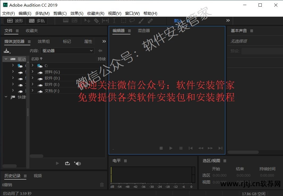
Task: Select the Lasso Selection tool
Action: (x=132, y=21)
